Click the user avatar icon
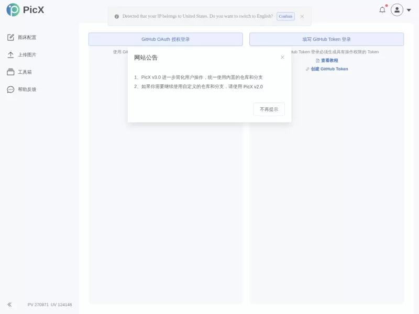419x314 pixels. pos(397,10)
